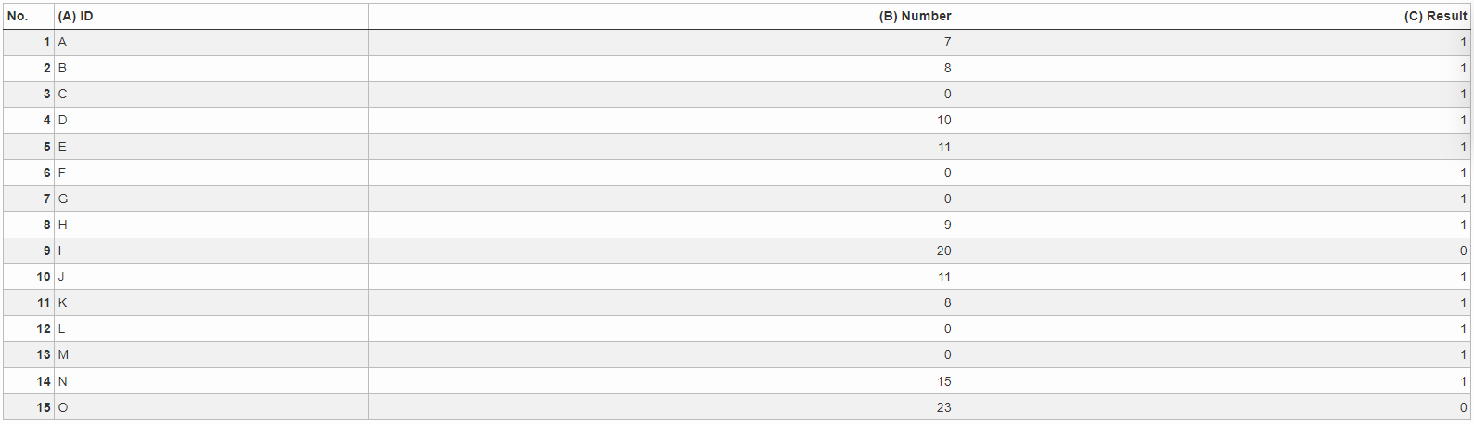Click the Number cell in row H
Image resolution: width=1474 pixels, height=424 pixels.
(661, 225)
